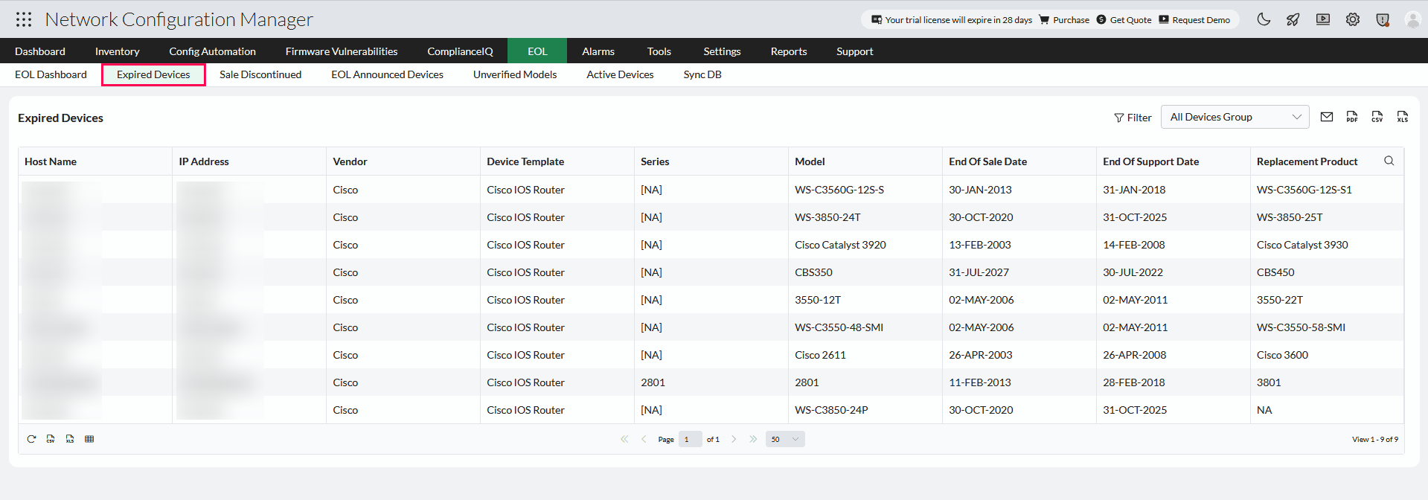Open the ComplianceIQ menu
Image resolution: width=1428 pixels, height=500 pixels.
click(460, 51)
